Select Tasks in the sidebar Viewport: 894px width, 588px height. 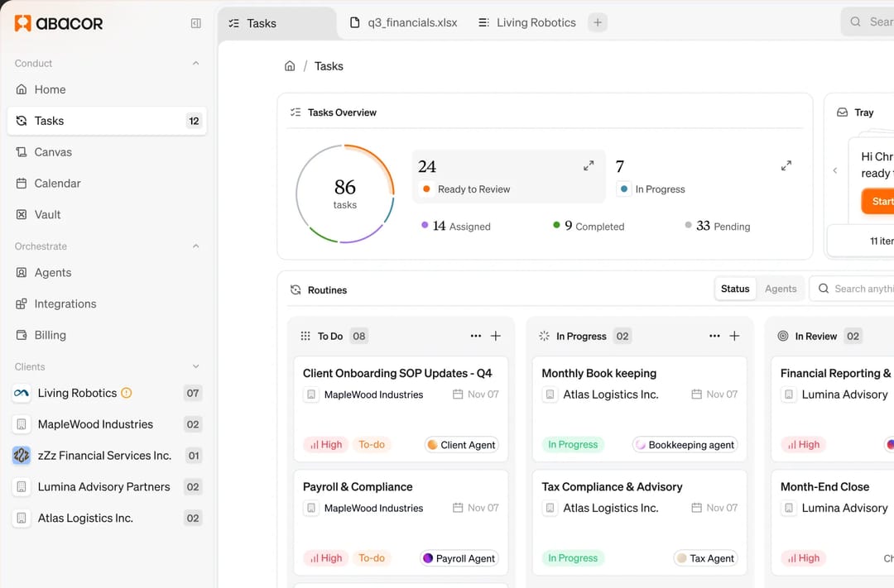(107, 121)
